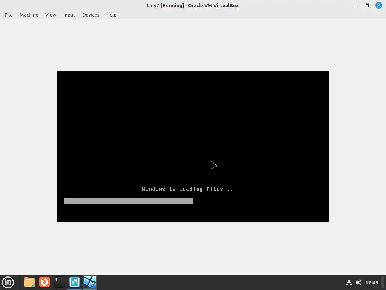Restore down the VirtualBox window

point(367,5)
